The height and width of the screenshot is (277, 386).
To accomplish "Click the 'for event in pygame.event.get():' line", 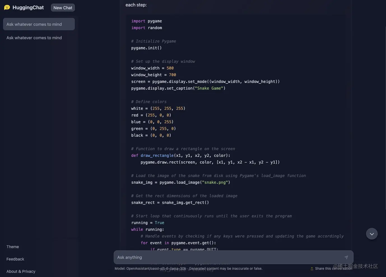I will (x=178, y=243).
